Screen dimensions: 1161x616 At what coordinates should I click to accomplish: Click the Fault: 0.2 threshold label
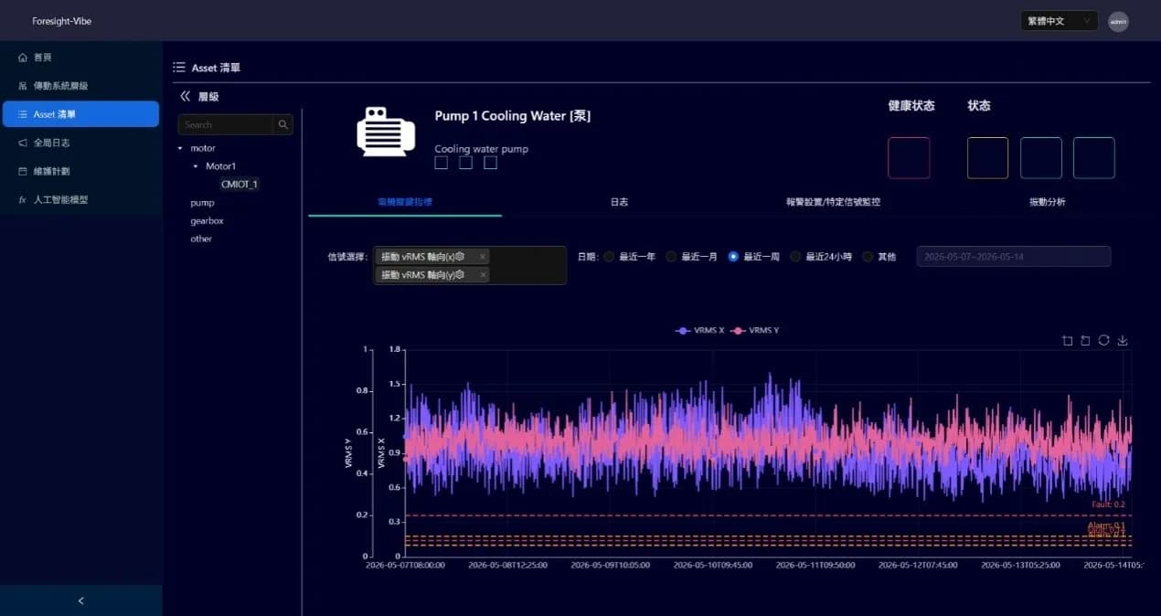pyautogui.click(x=1108, y=504)
